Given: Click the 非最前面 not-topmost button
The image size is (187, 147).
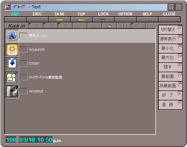Looking at the screenshot, I should pyautogui.click(x=170, y=86).
